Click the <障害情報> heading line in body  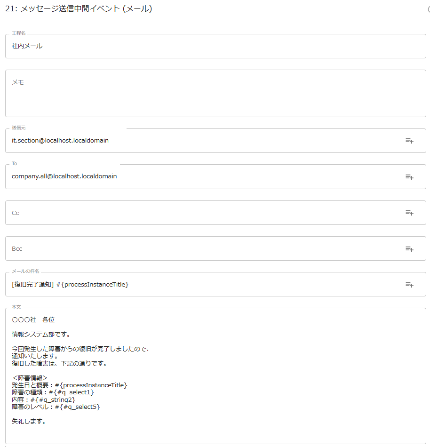click(30, 378)
